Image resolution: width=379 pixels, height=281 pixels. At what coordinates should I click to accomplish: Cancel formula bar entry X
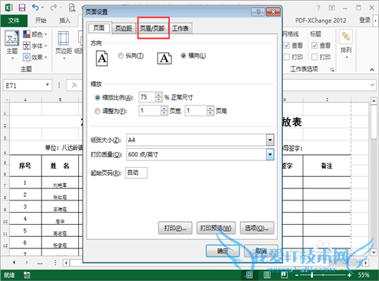tap(74, 85)
